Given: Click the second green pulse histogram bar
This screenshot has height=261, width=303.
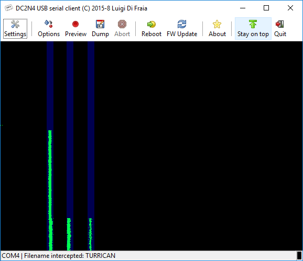Looking at the screenshot, I should coord(69,234).
